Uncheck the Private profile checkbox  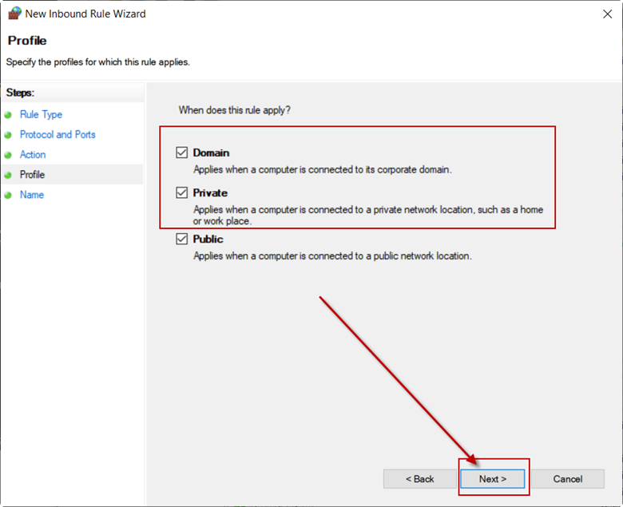coord(181,192)
